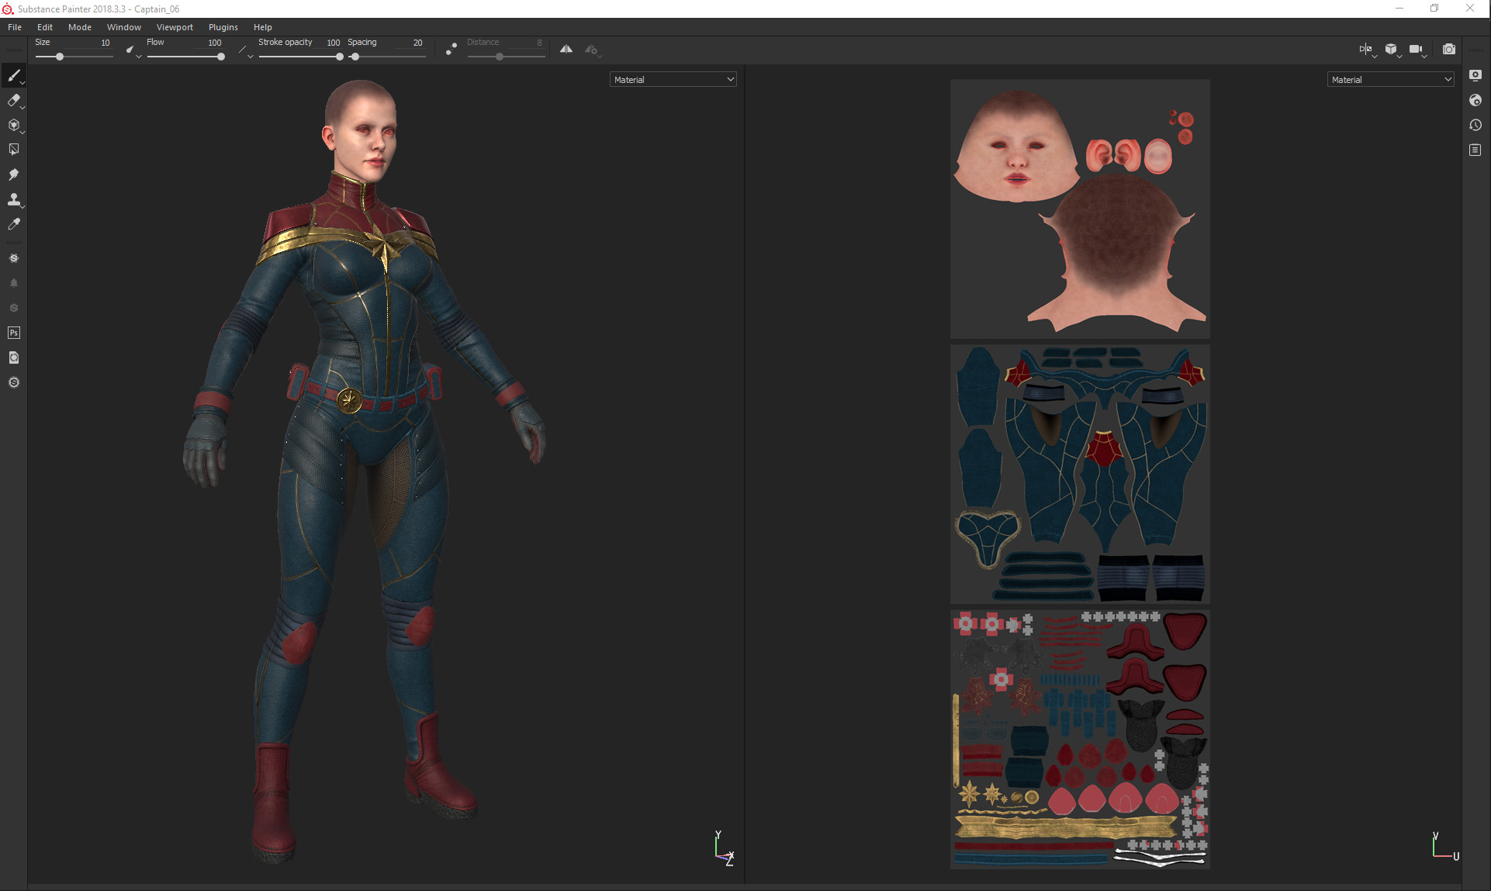Image resolution: width=1491 pixels, height=891 pixels.
Task: Open the Help menu
Action: point(263,27)
